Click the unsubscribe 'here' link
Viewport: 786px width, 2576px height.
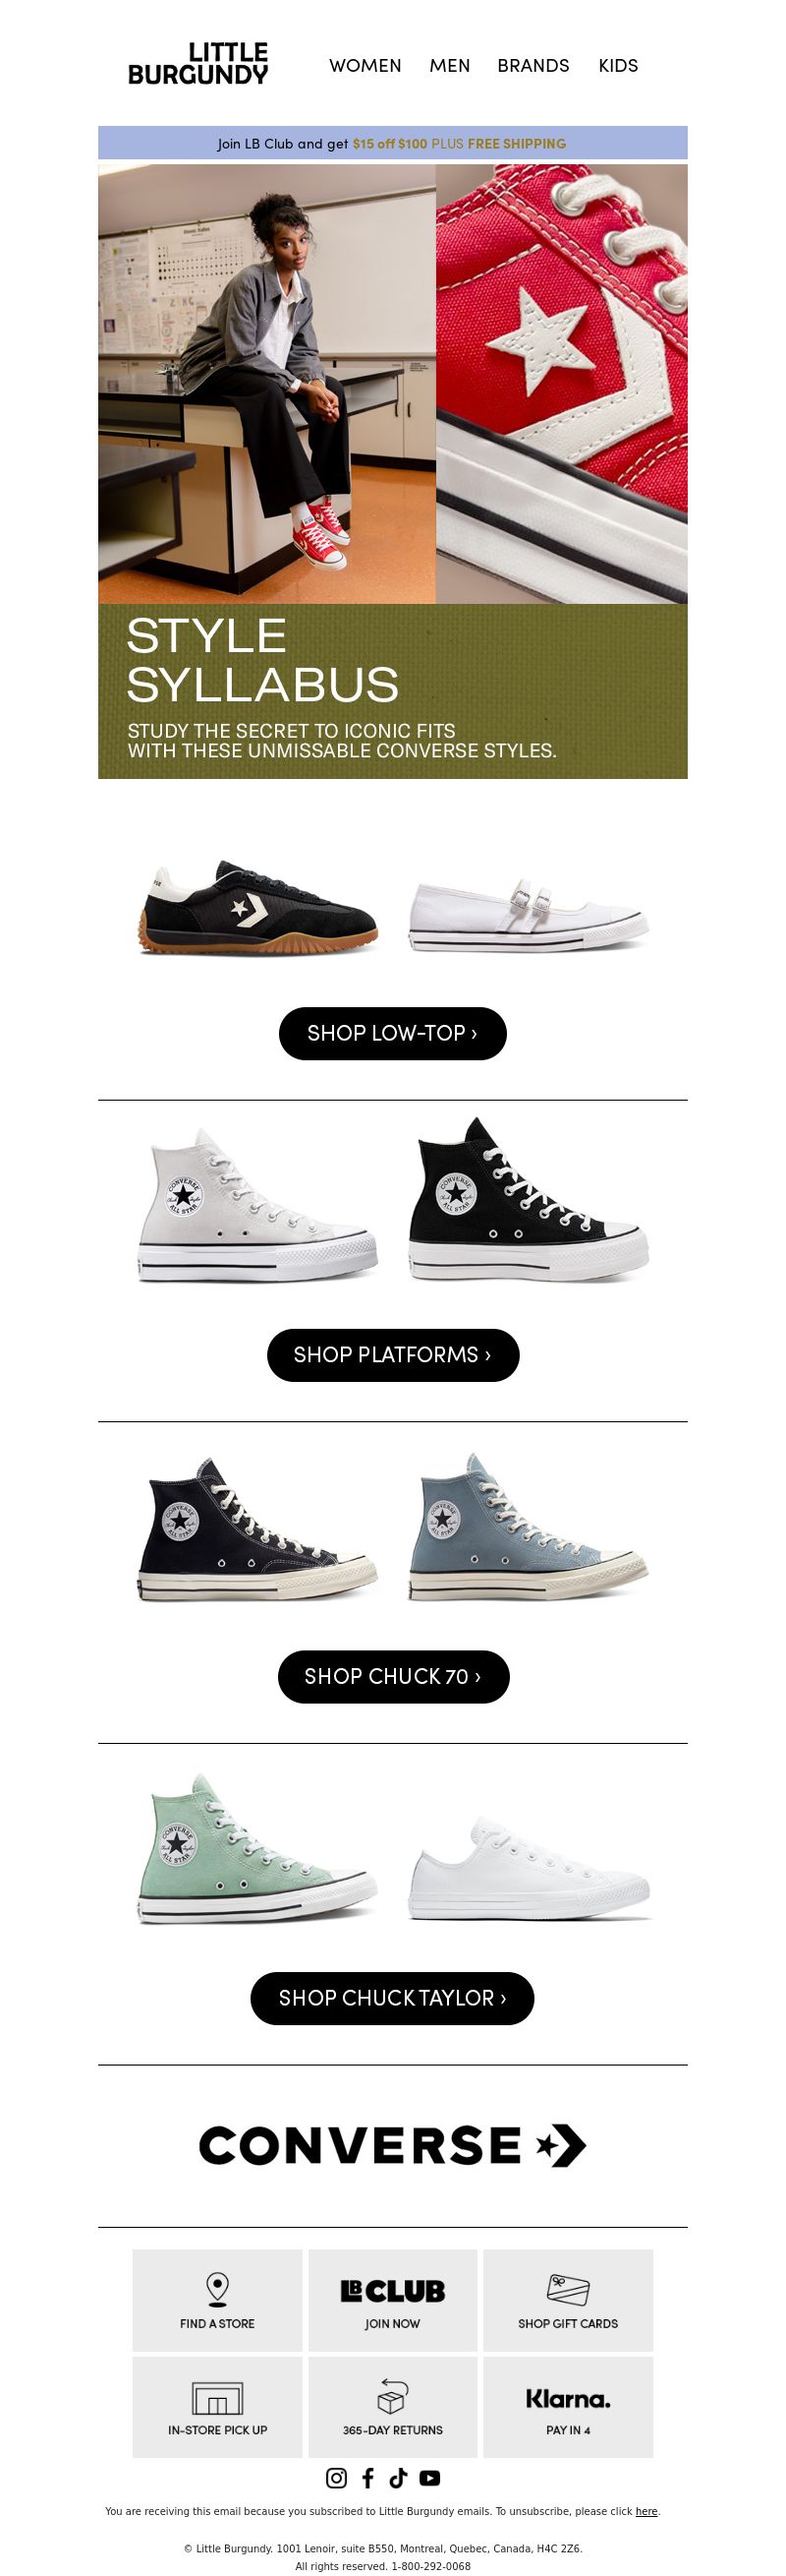tap(646, 2511)
